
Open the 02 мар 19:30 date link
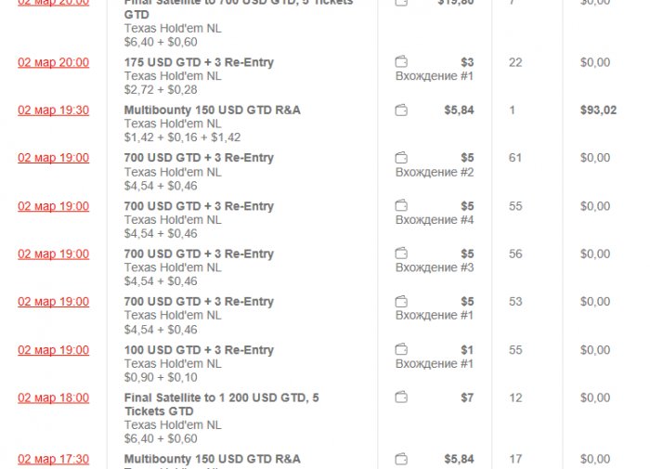point(53,111)
